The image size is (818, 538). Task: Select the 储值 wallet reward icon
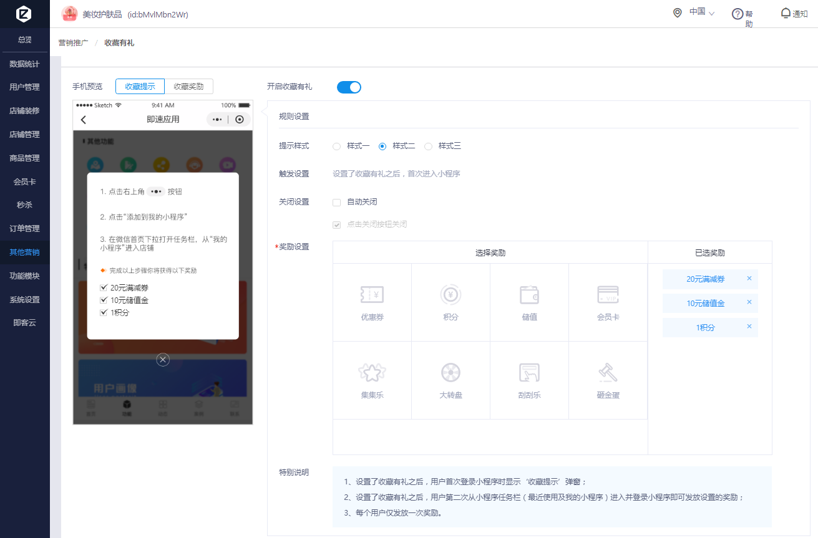529,294
